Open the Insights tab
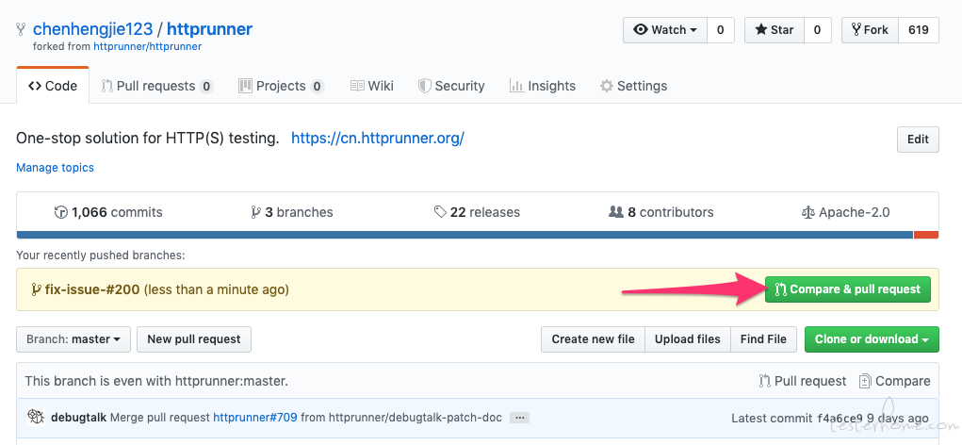Viewport: 962px width, 445px height. (x=543, y=86)
